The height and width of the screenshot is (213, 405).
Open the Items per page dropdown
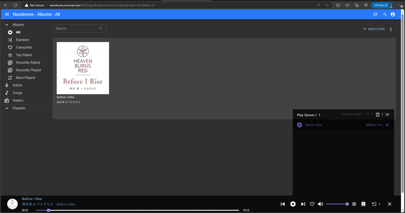click(369, 114)
